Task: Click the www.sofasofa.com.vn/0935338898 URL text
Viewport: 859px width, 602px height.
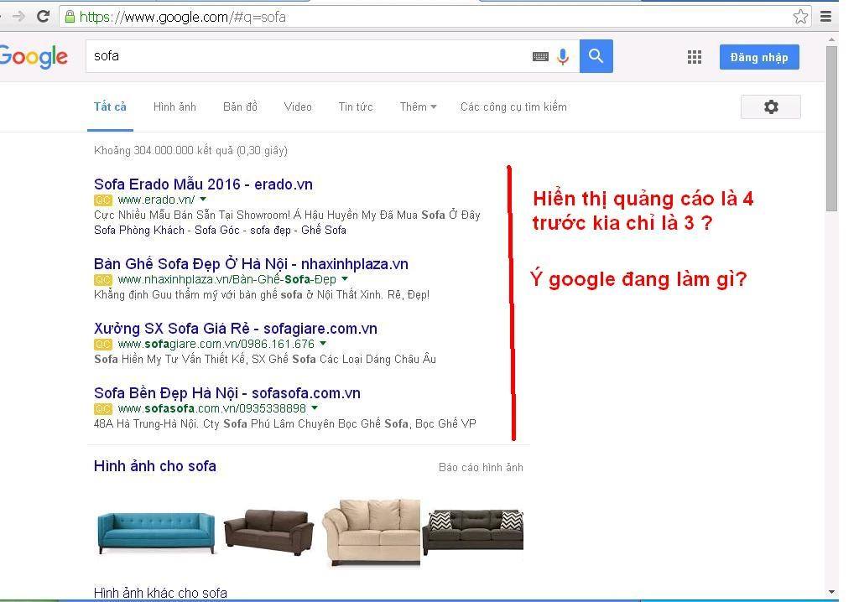Action: pyautogui.click(x=212, y=408)
